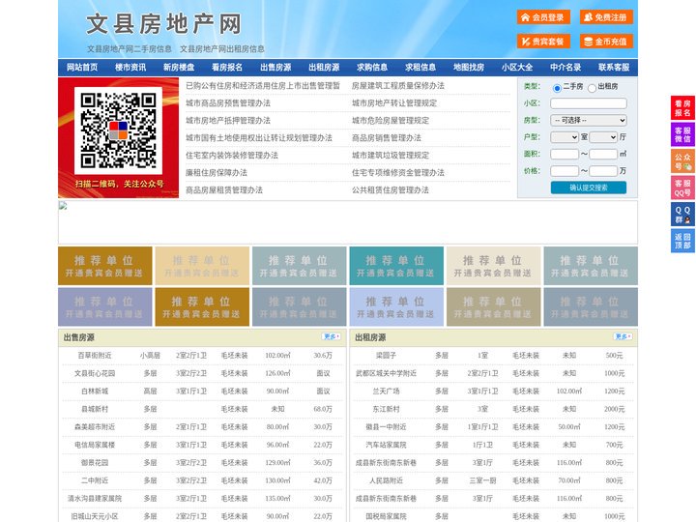The image size is (696, 522).
Task: Select the 二手房 radio button
Action: (x=557, y=88)
